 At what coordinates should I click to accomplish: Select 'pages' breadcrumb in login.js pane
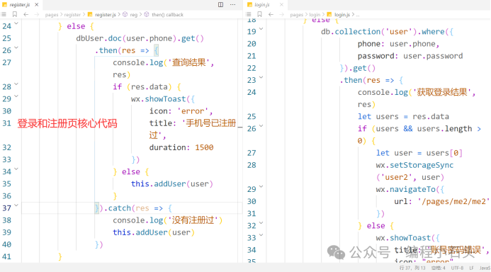pos(297,15)
